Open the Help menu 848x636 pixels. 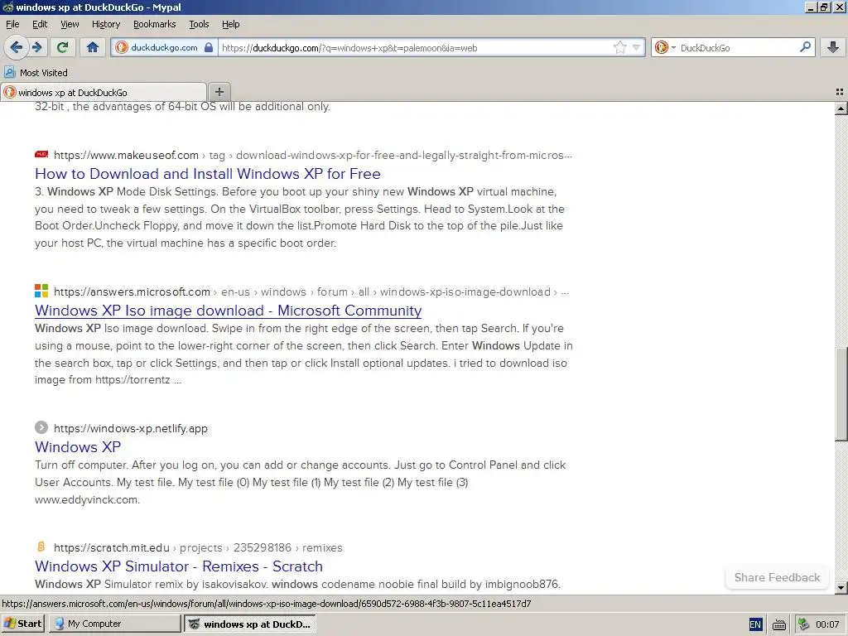coord(230,24)
